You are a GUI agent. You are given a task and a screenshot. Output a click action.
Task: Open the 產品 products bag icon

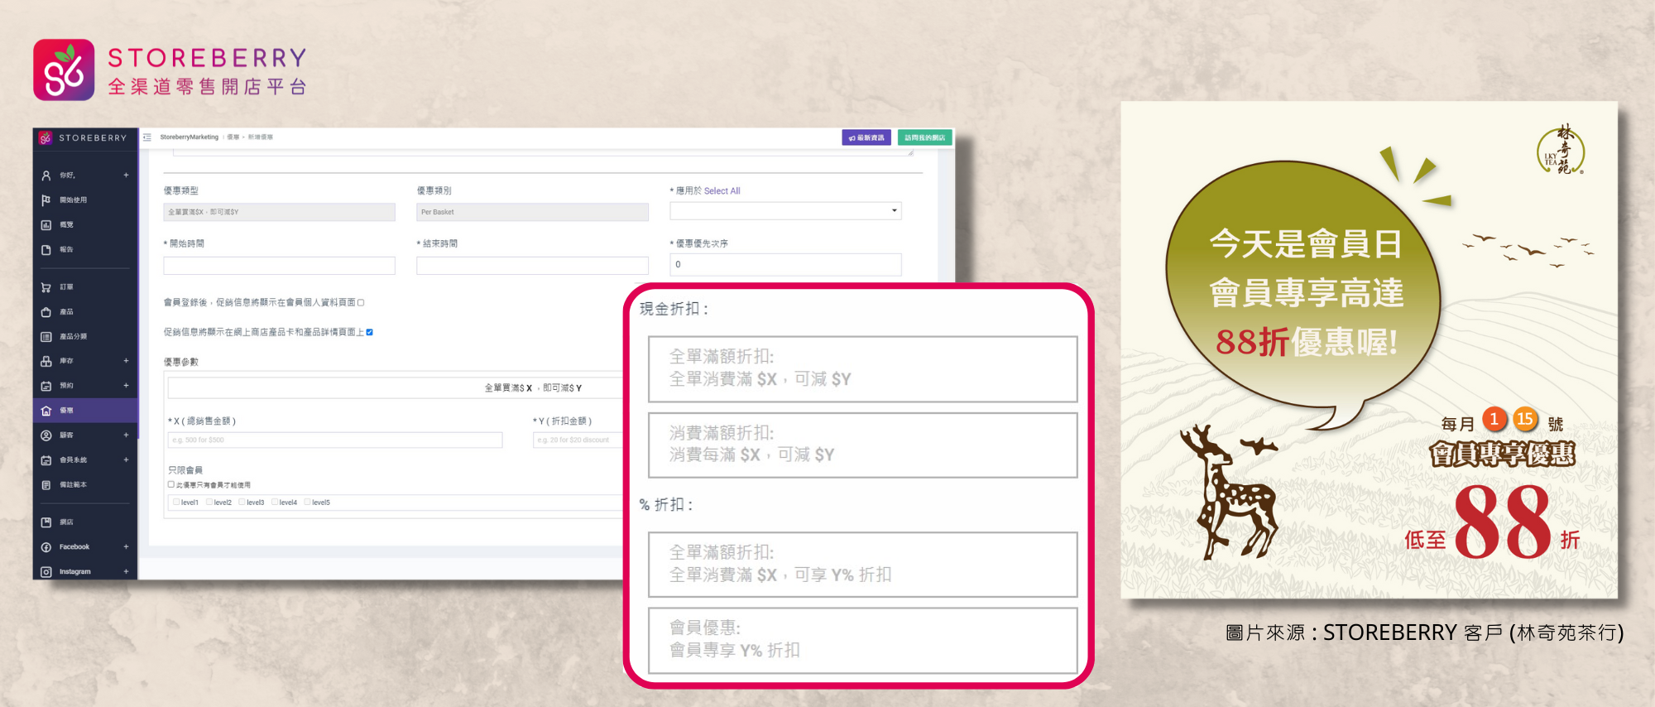click(x=46, y=312)
